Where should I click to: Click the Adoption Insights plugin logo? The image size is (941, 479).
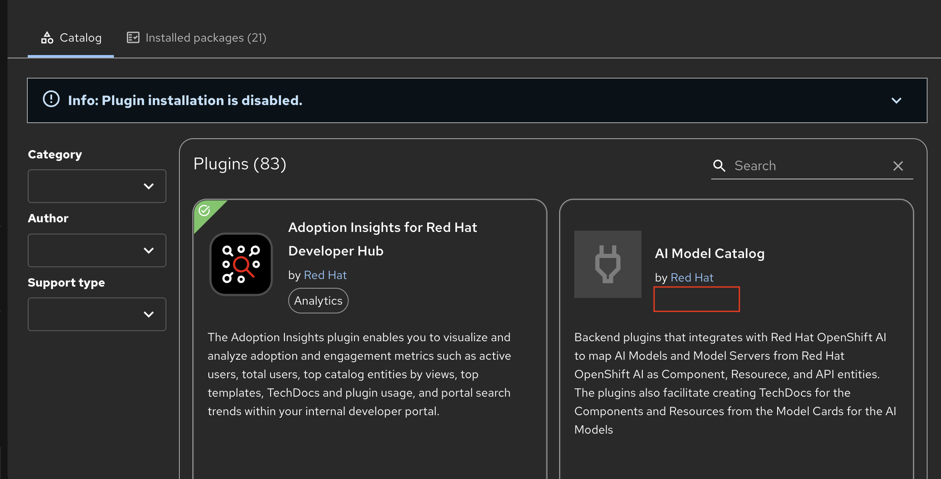[x=241, y=264]
